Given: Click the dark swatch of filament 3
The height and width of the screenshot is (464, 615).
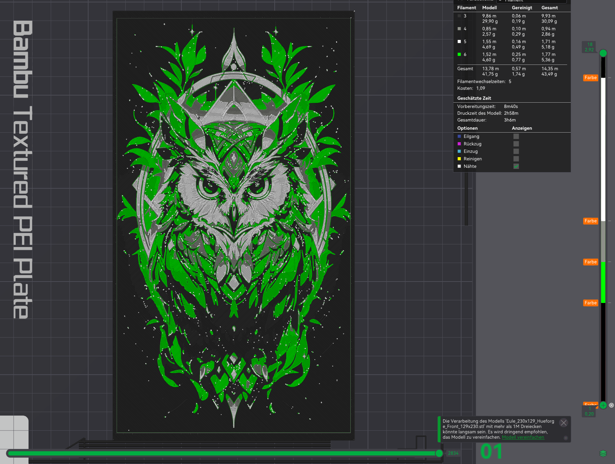Looking at the screenshot, I should pos(459,16).
